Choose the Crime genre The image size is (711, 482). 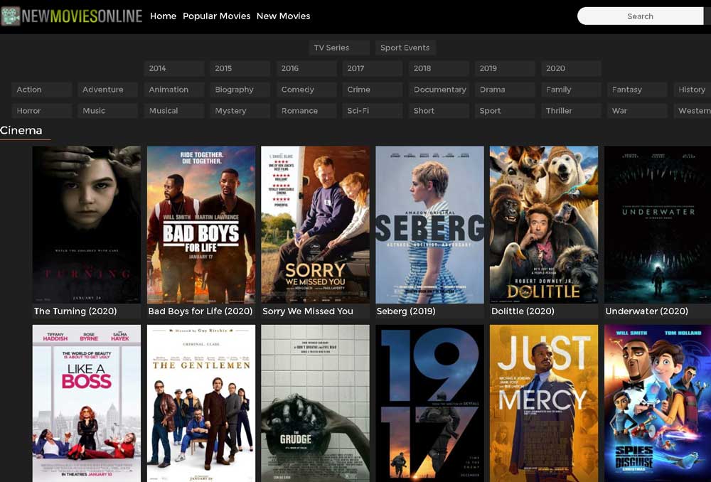pyautogui.click(x=373, y=90)
